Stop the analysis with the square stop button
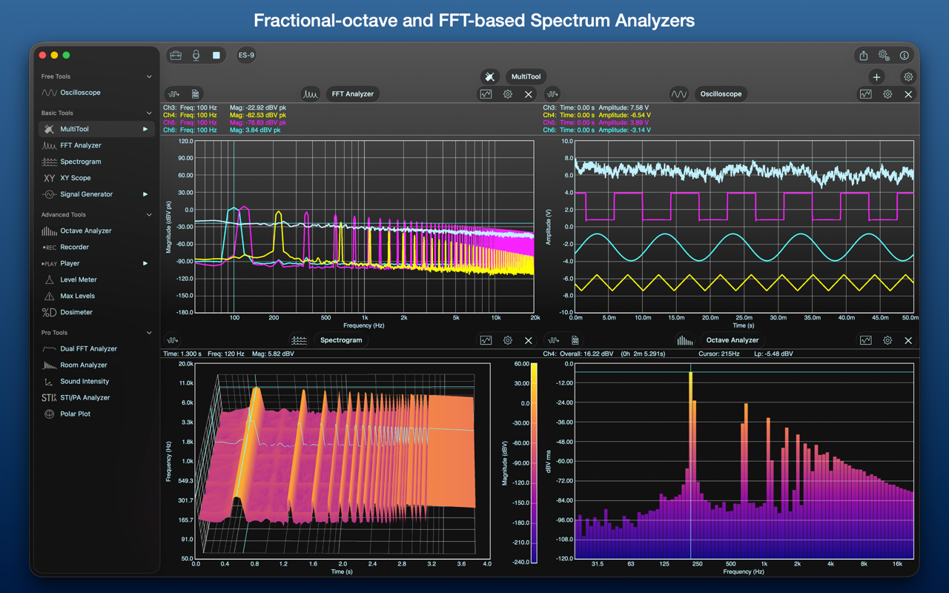Image resolution: width=949 pixels, height=593 pixels. pyautogui.click(x=216, y=55)
